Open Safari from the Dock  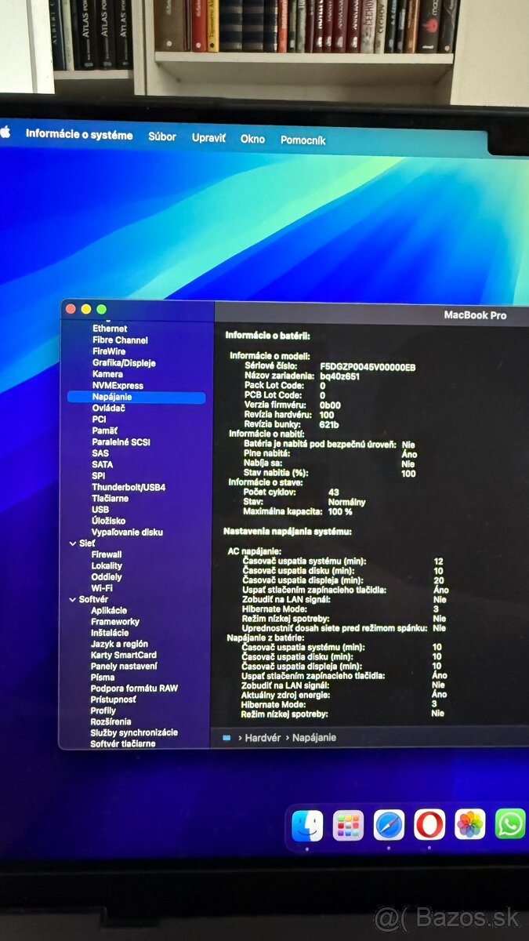click(x=389, y=825)
